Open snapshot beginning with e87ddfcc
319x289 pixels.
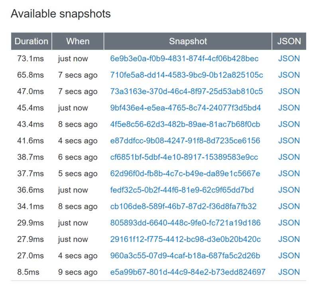point(185,141)
